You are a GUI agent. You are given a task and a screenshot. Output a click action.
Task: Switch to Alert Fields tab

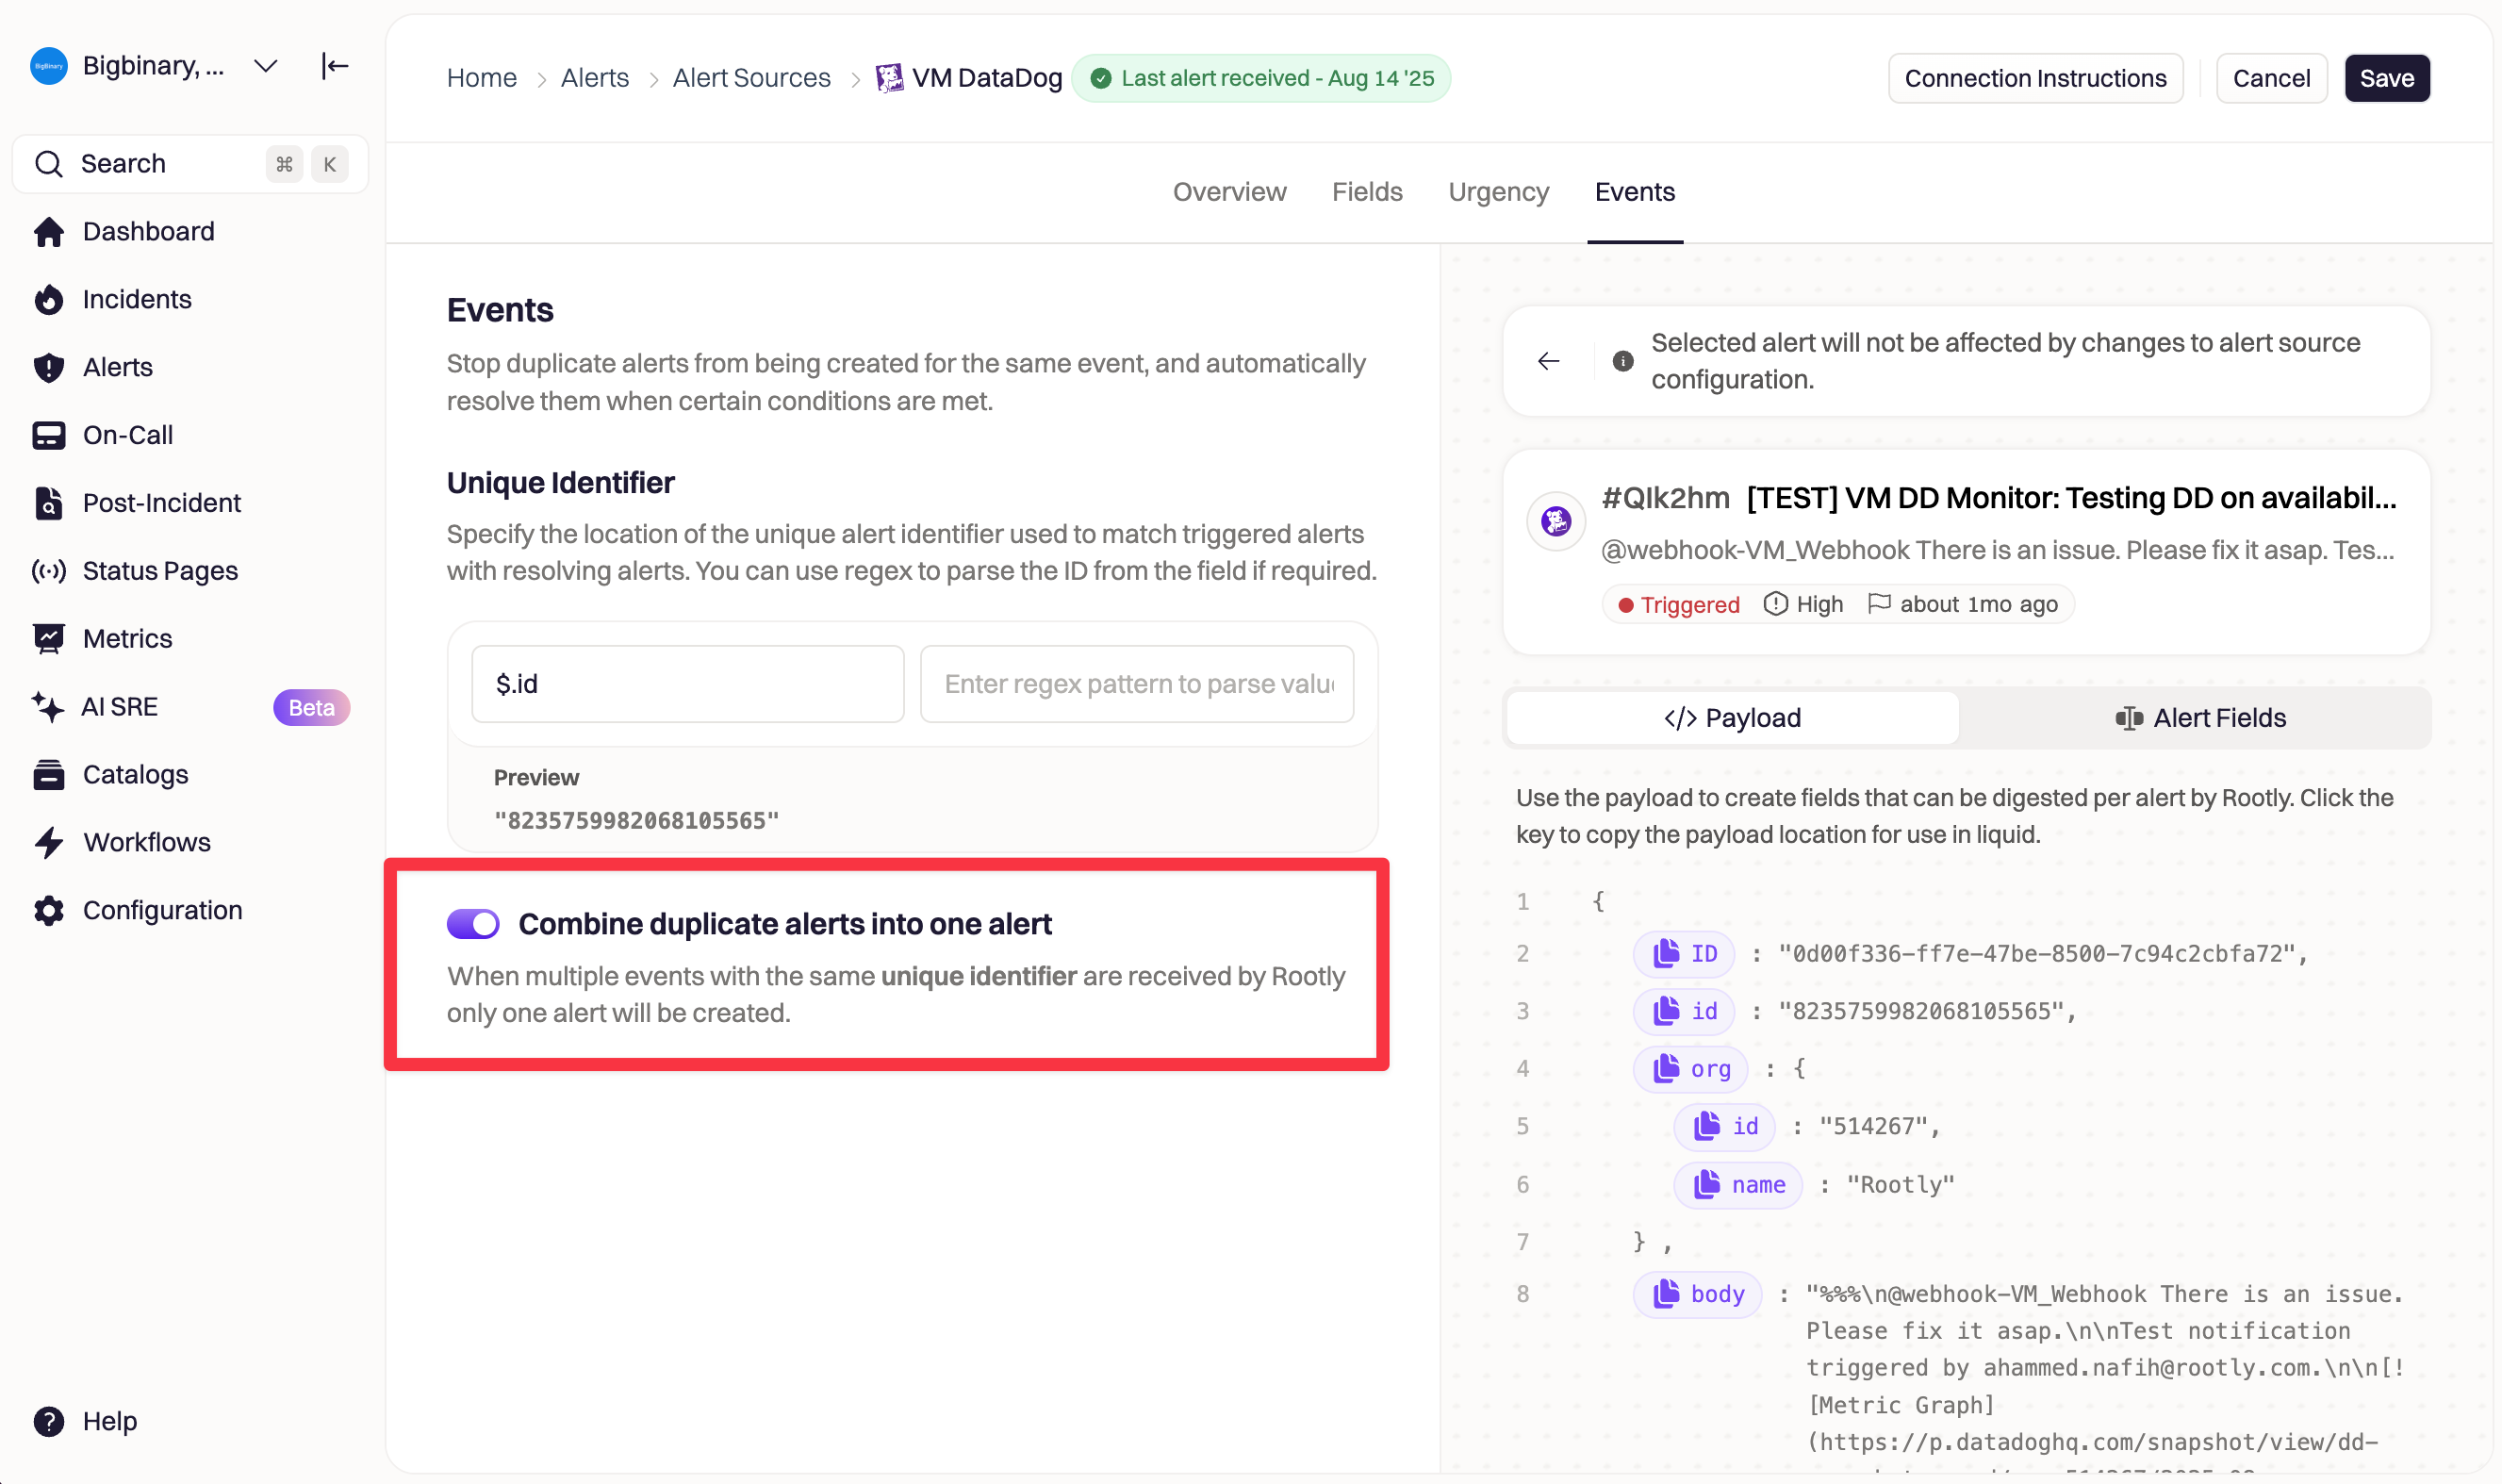tap(2199, 718)
